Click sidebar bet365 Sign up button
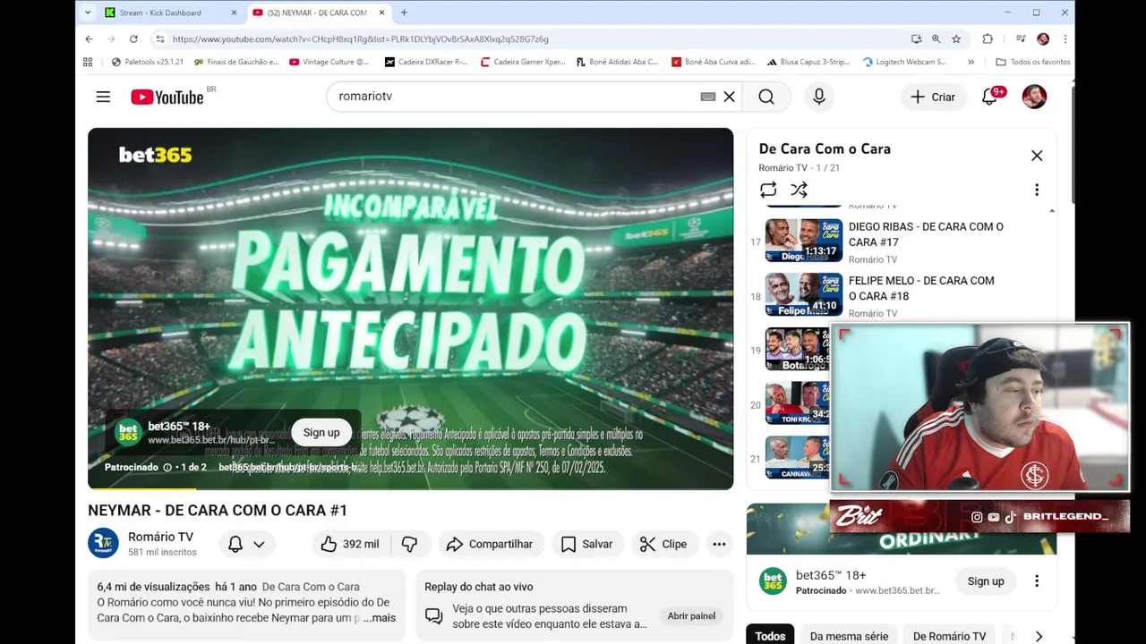1146x644 pixels. (x=986, y=581)
